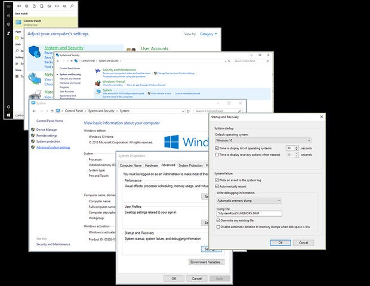Open the Default operating system dropdown
Screen dimensions: 370x286
263,140
